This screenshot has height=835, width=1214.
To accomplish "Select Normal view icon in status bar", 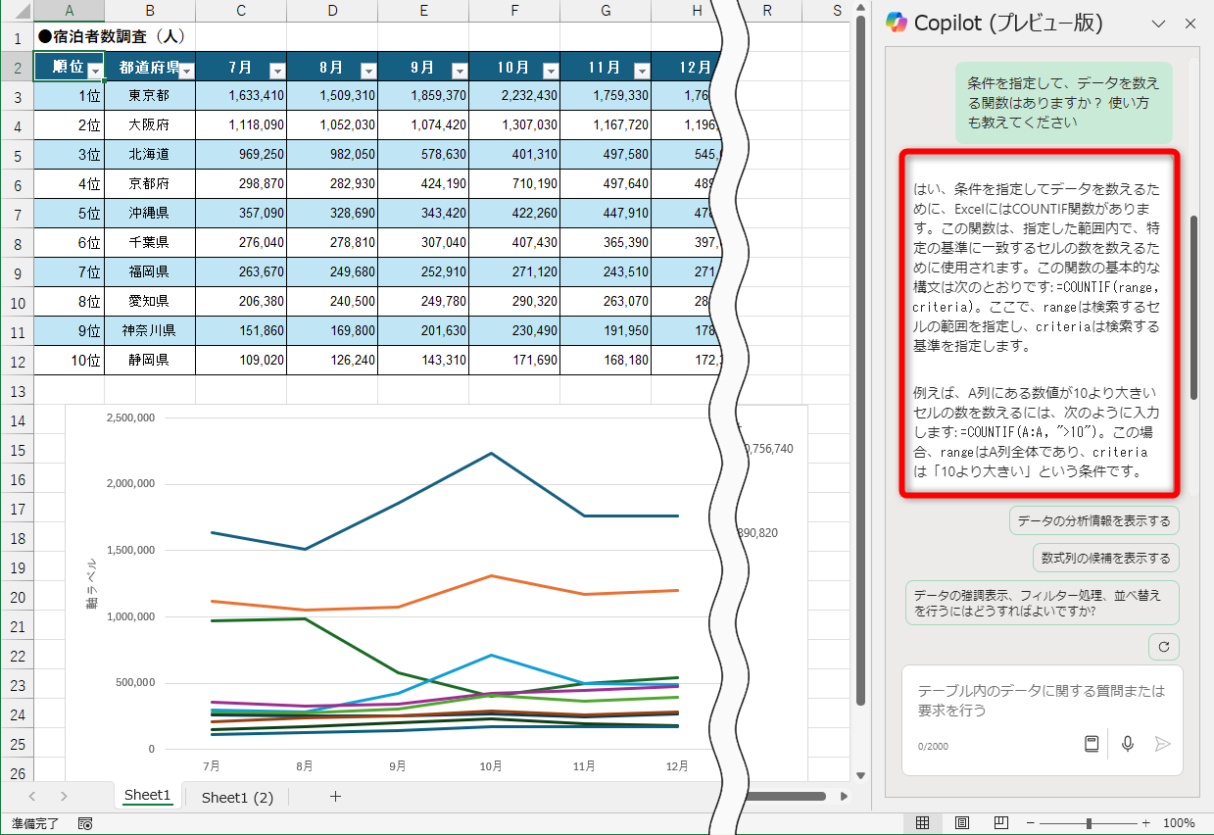I will click(x=922, y=824).
